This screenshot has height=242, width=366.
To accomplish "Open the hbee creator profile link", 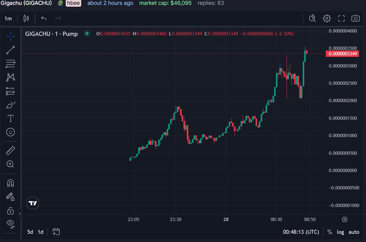I will click(74, 3).
